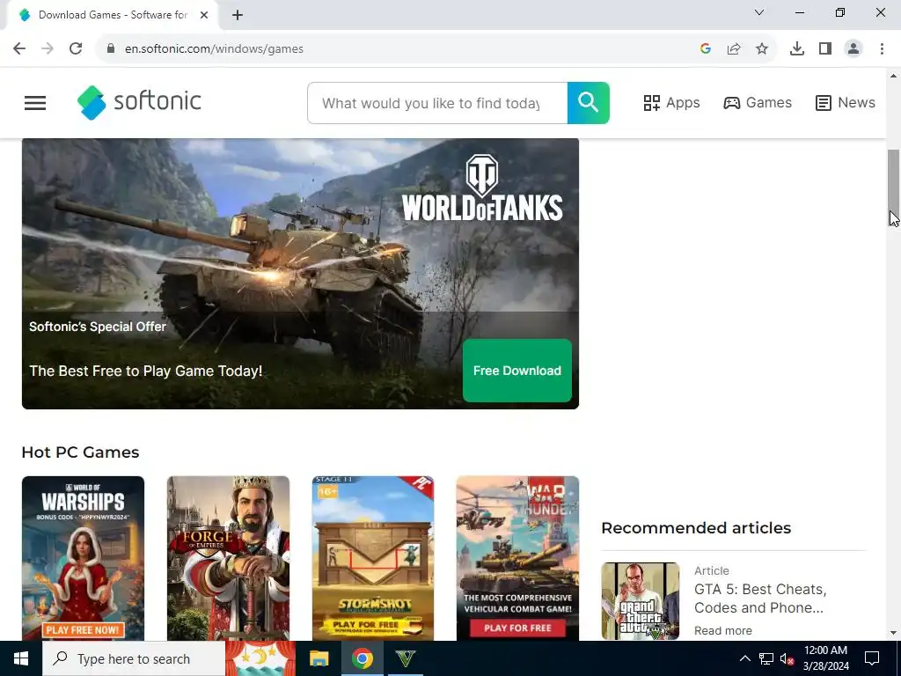This screenshot has height=676, width=901.
Task: Share this page via share icon
Action: (x=734, y=49)
